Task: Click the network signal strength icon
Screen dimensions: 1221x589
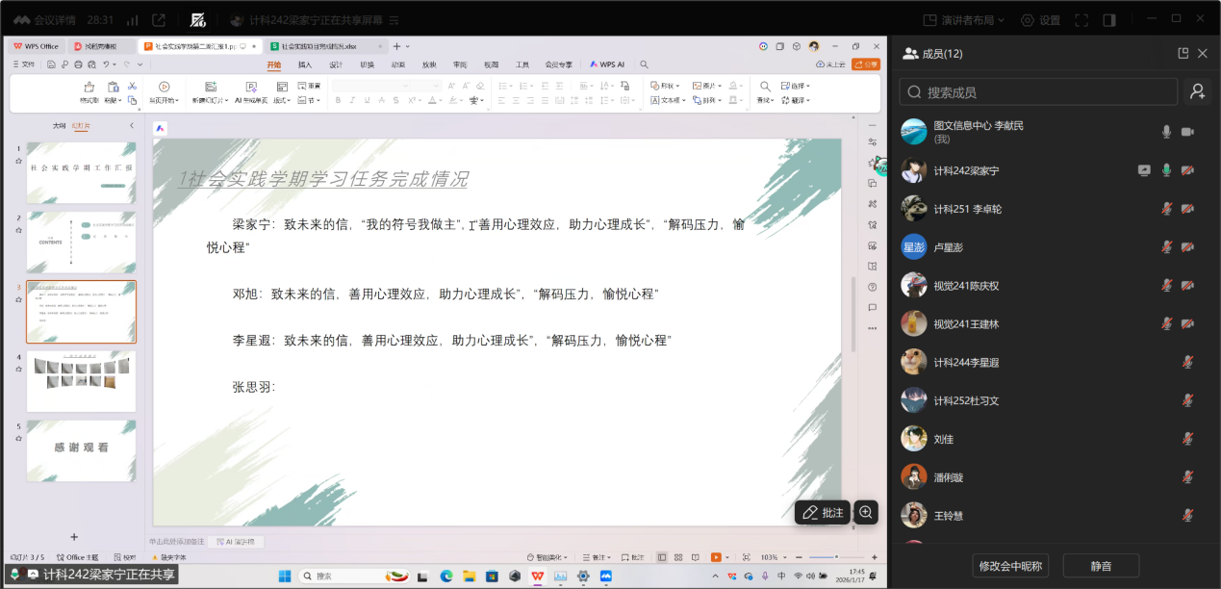Action: [x=132, y=20]
